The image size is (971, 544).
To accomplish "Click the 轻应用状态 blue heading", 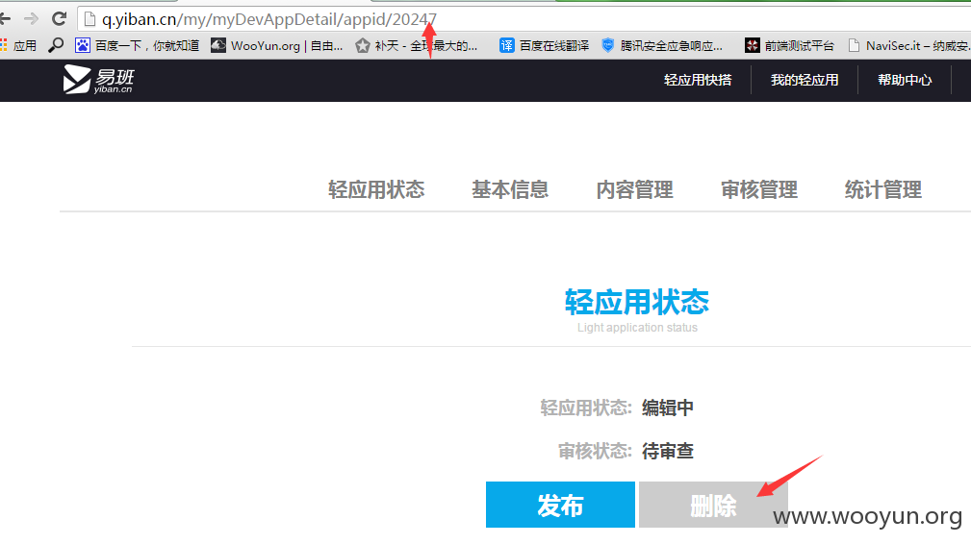I will pyautogui.click(x=637, y=302).
